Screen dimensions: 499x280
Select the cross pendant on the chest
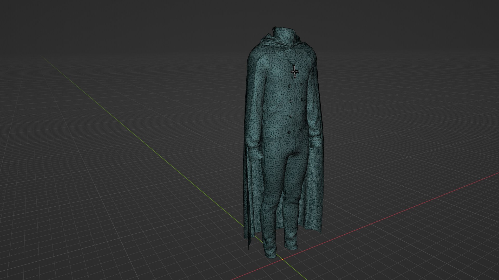[x=294, y=72]
